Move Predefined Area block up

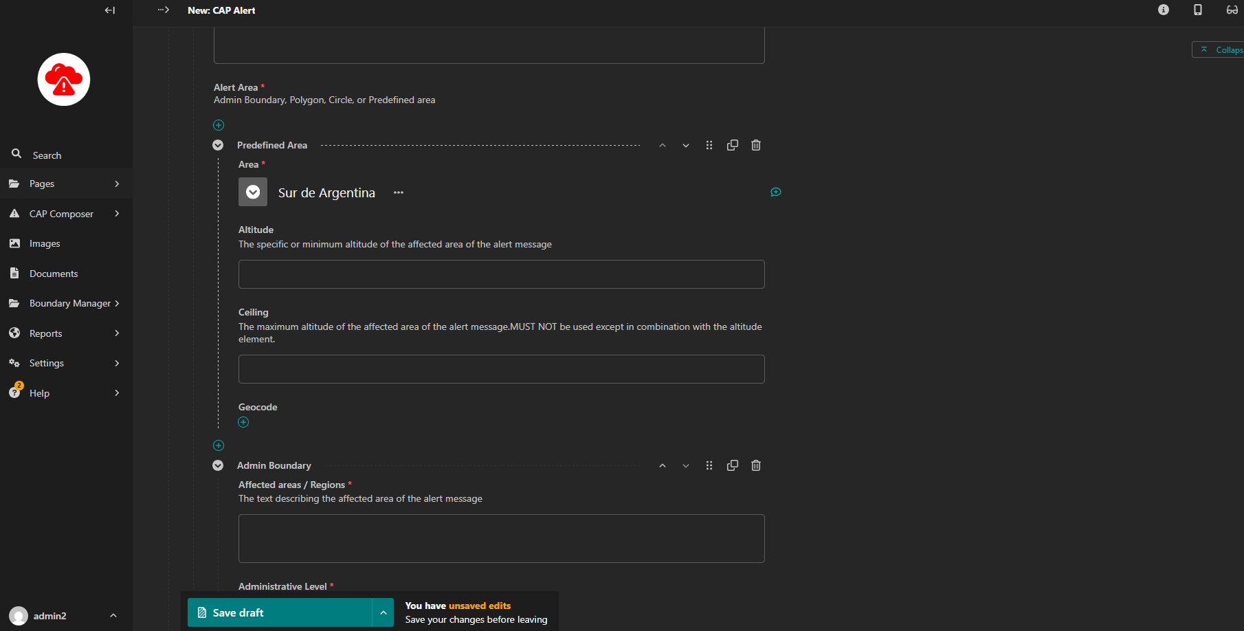[x=663, y=145]
